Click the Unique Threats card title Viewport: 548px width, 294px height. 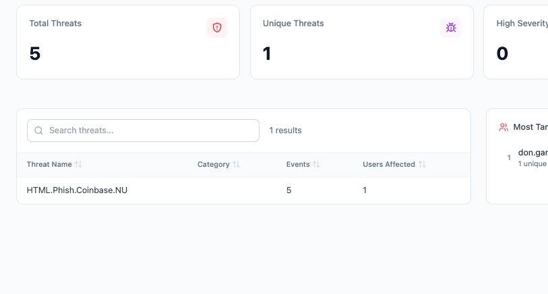[293, 24]
